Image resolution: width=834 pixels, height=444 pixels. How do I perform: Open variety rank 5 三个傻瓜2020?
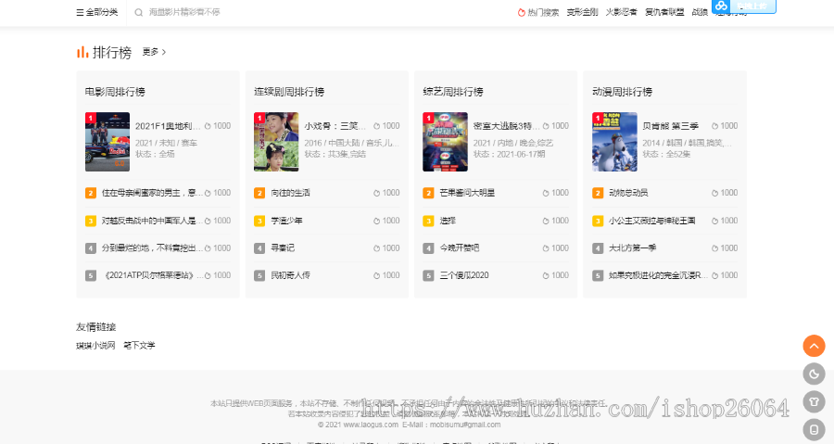(x=464, y=275)
